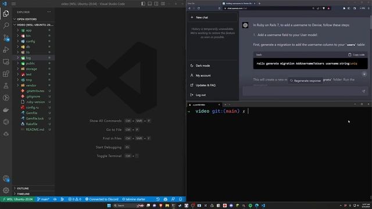372x209 pixels.
Task: Click the scroll-to-bottom arrow in chat
Action: [x=364, y=74]
